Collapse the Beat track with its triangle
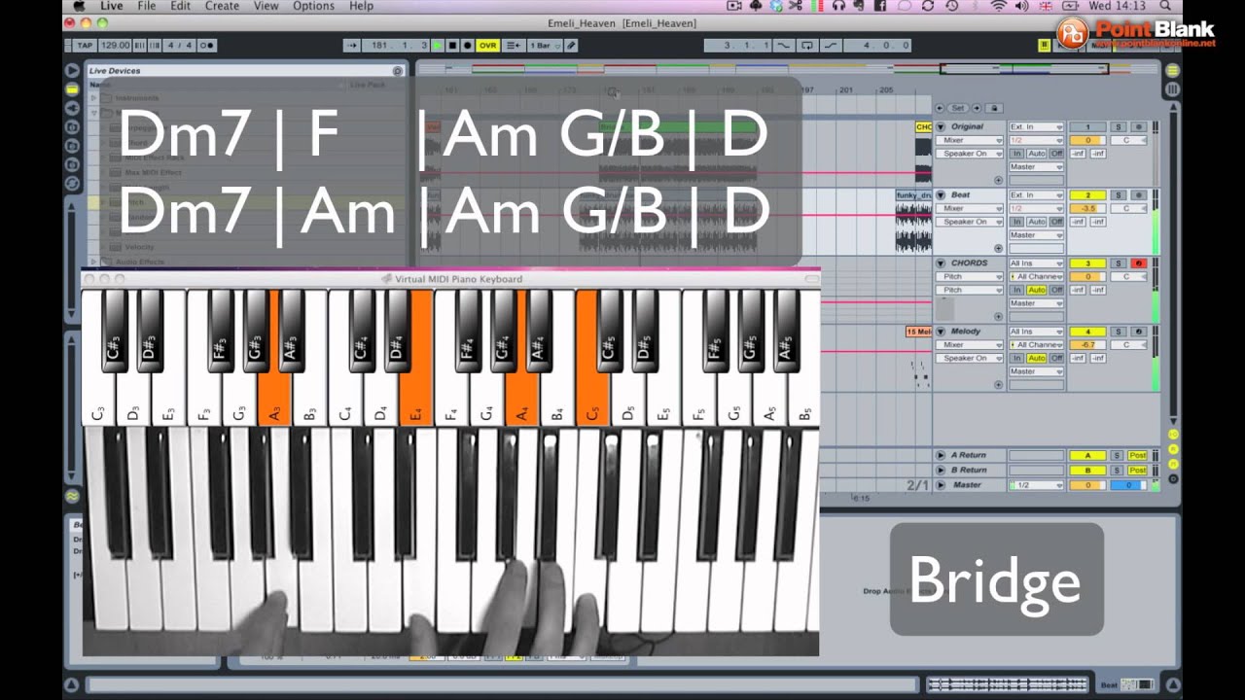1245x700 pixels. (x=941, y=194)
